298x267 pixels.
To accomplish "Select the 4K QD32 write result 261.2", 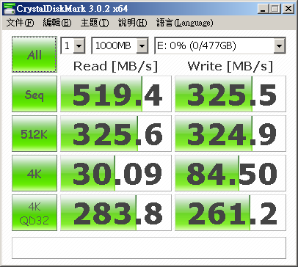I will [x=230, y=213].
